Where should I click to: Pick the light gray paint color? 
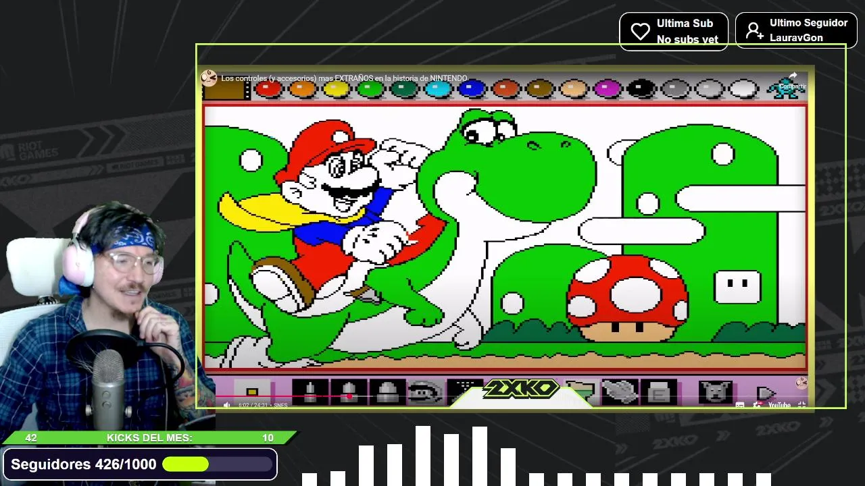[709, 89]
